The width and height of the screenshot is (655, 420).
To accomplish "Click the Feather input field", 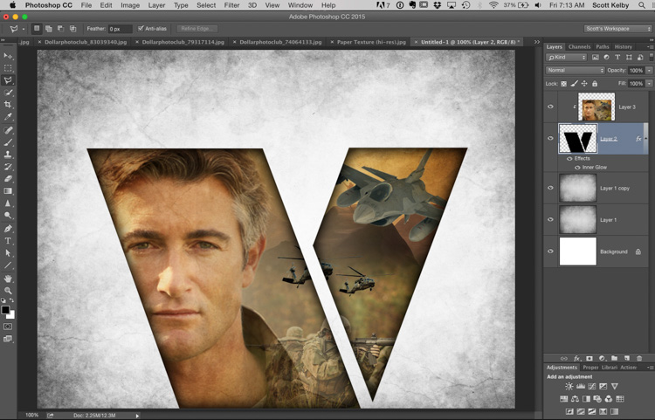I will [119, 29].
